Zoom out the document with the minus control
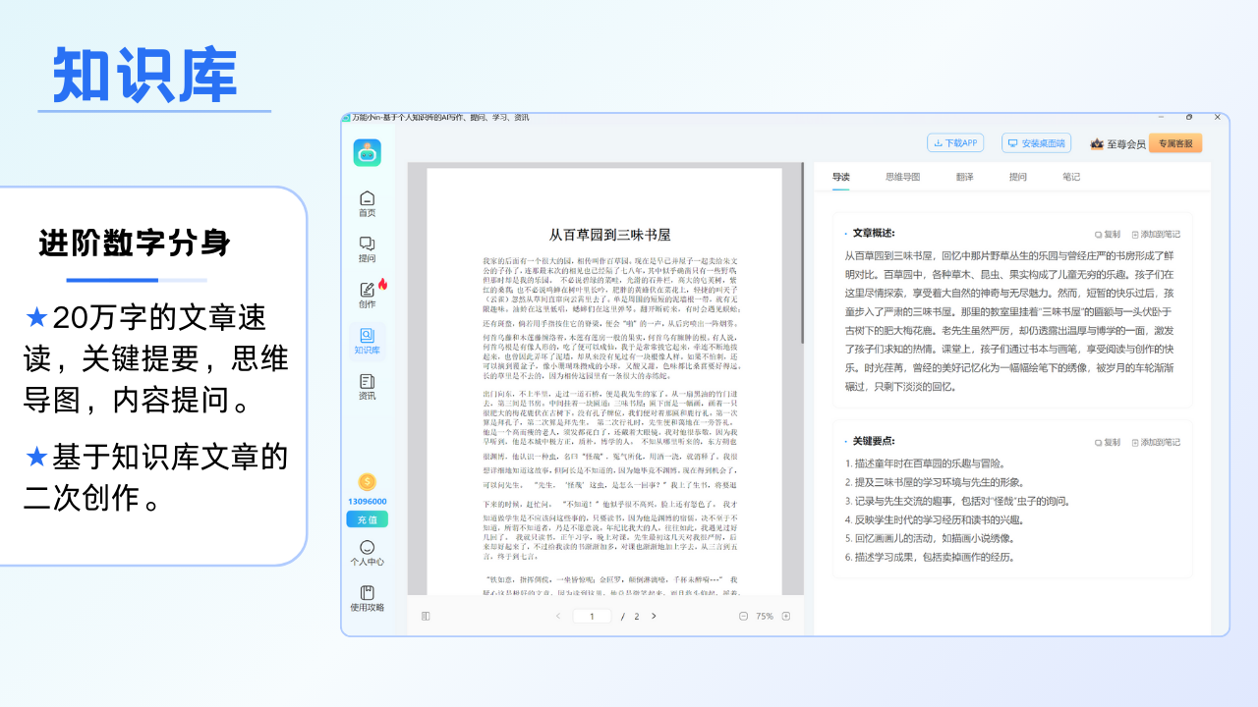 pos(744,616)
